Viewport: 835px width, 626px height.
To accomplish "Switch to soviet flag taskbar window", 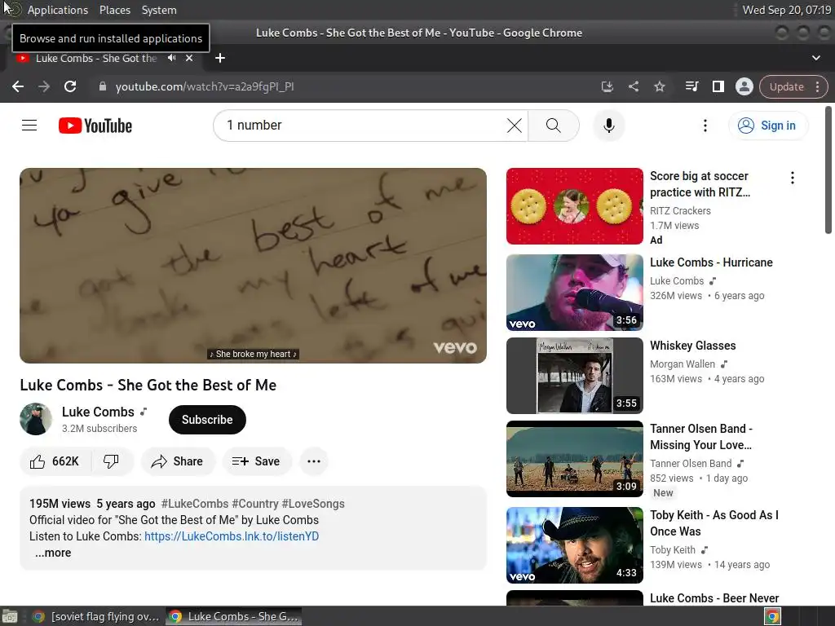I will point(97,616).
